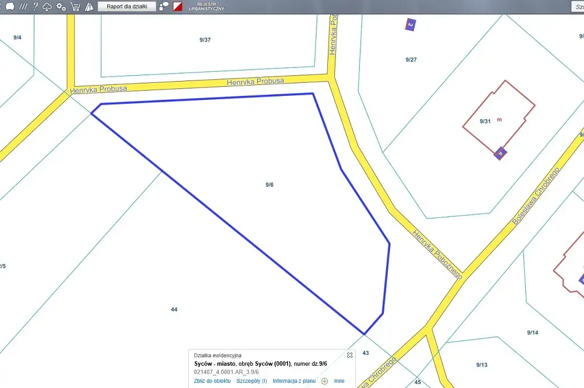584x388 pixels.
Task: Click the white speech bubble toolbar icon
Action: click(10, 7)
